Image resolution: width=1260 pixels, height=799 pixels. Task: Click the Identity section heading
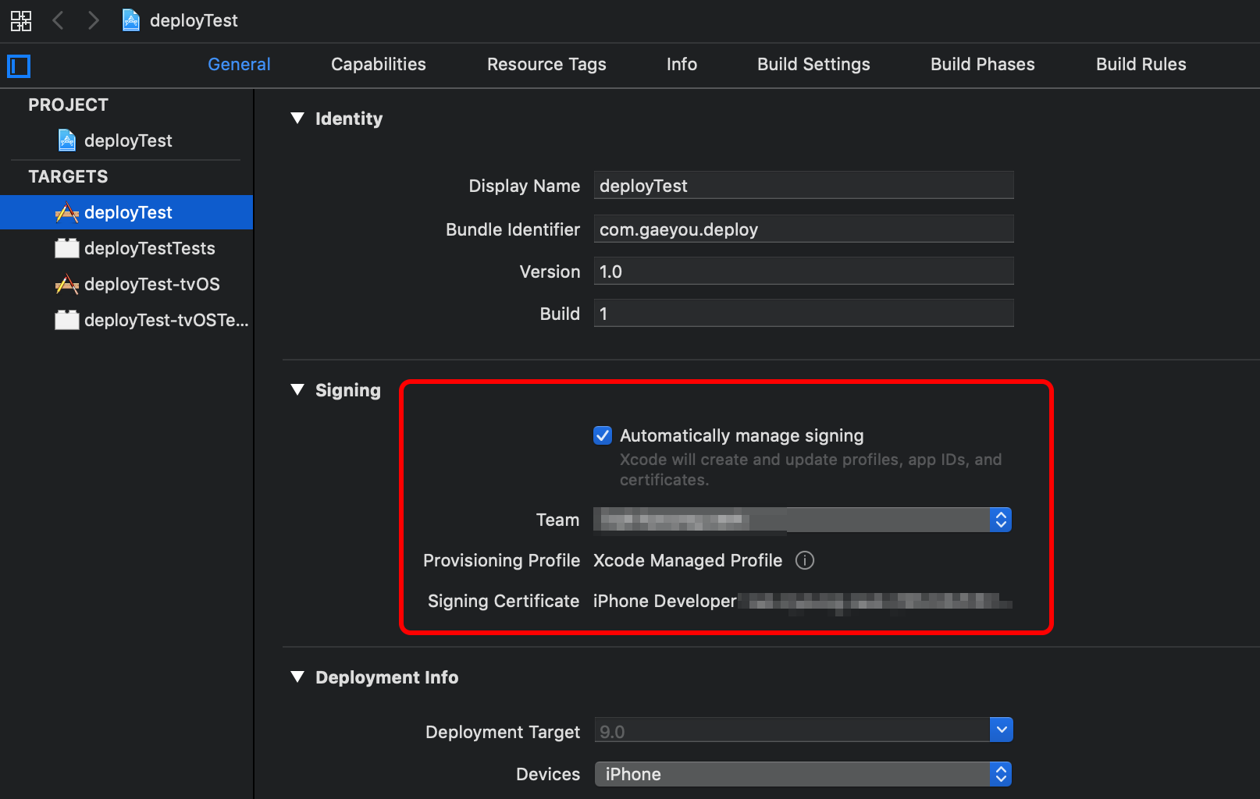tap(349, 119)
